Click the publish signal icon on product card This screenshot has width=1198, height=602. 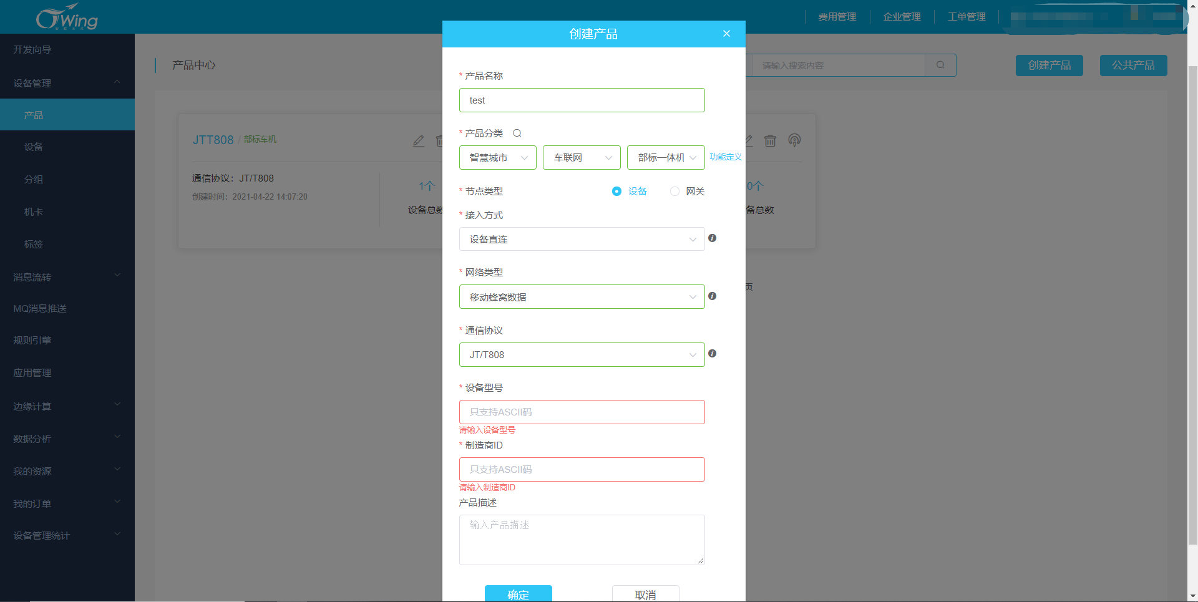point(794,140)
